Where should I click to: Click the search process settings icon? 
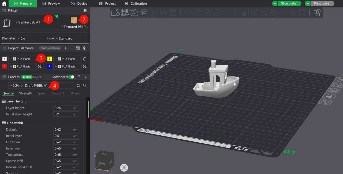coord(85,85)
